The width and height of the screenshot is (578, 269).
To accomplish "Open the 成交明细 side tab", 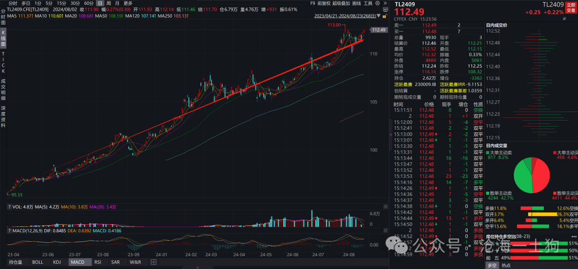I will tap(3, 90).
